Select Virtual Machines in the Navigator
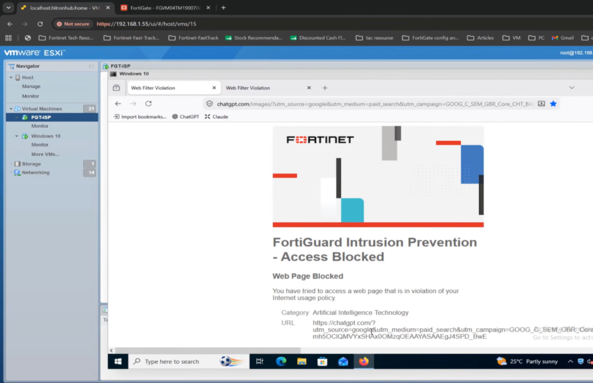This screenshot has height=383, width=593. coord(42,109)
